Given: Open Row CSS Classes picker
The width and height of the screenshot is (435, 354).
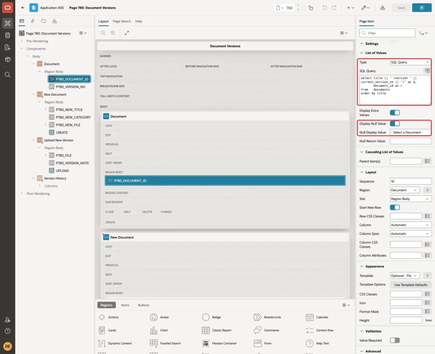Looking at the screenshot, I should [x=427, y=216].
